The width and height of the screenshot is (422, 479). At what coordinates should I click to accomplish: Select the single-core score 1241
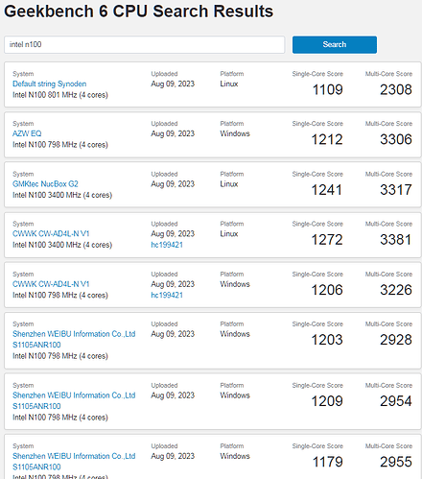(x=327, y=190)
